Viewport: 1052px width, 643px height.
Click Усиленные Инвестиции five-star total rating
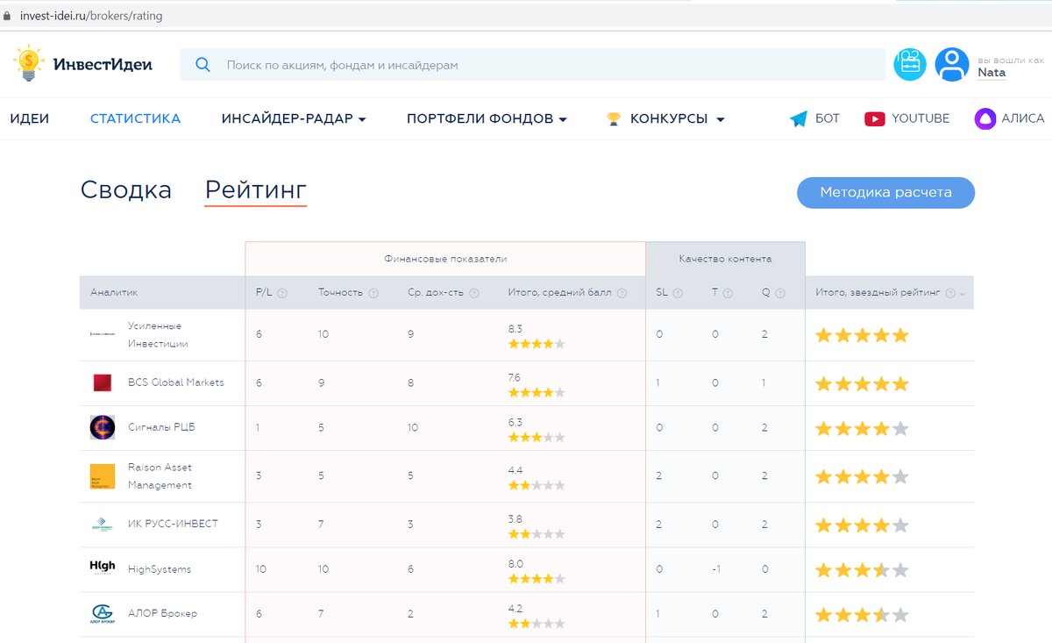point(862,335)
